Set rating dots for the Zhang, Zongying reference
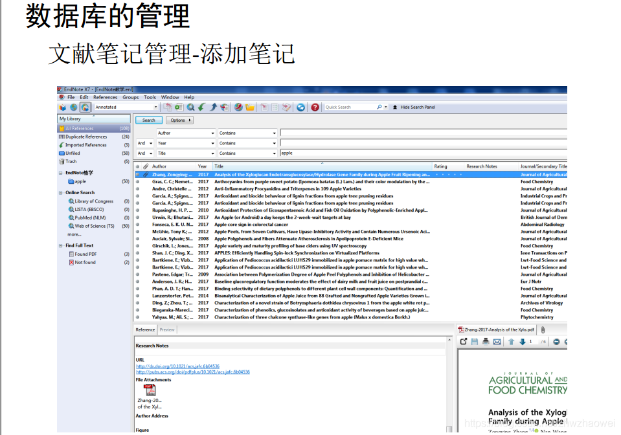 pos(449,175)
